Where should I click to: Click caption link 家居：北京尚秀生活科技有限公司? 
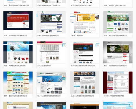(16, 35)
